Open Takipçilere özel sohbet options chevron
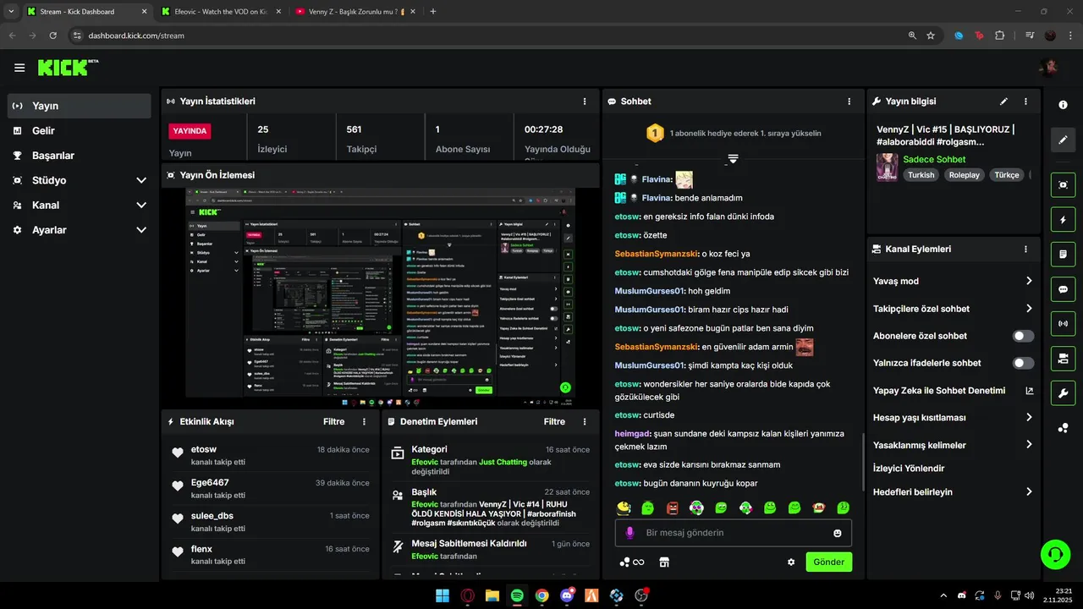This screenshot has width=1083, height=609. coord(1029,309)
